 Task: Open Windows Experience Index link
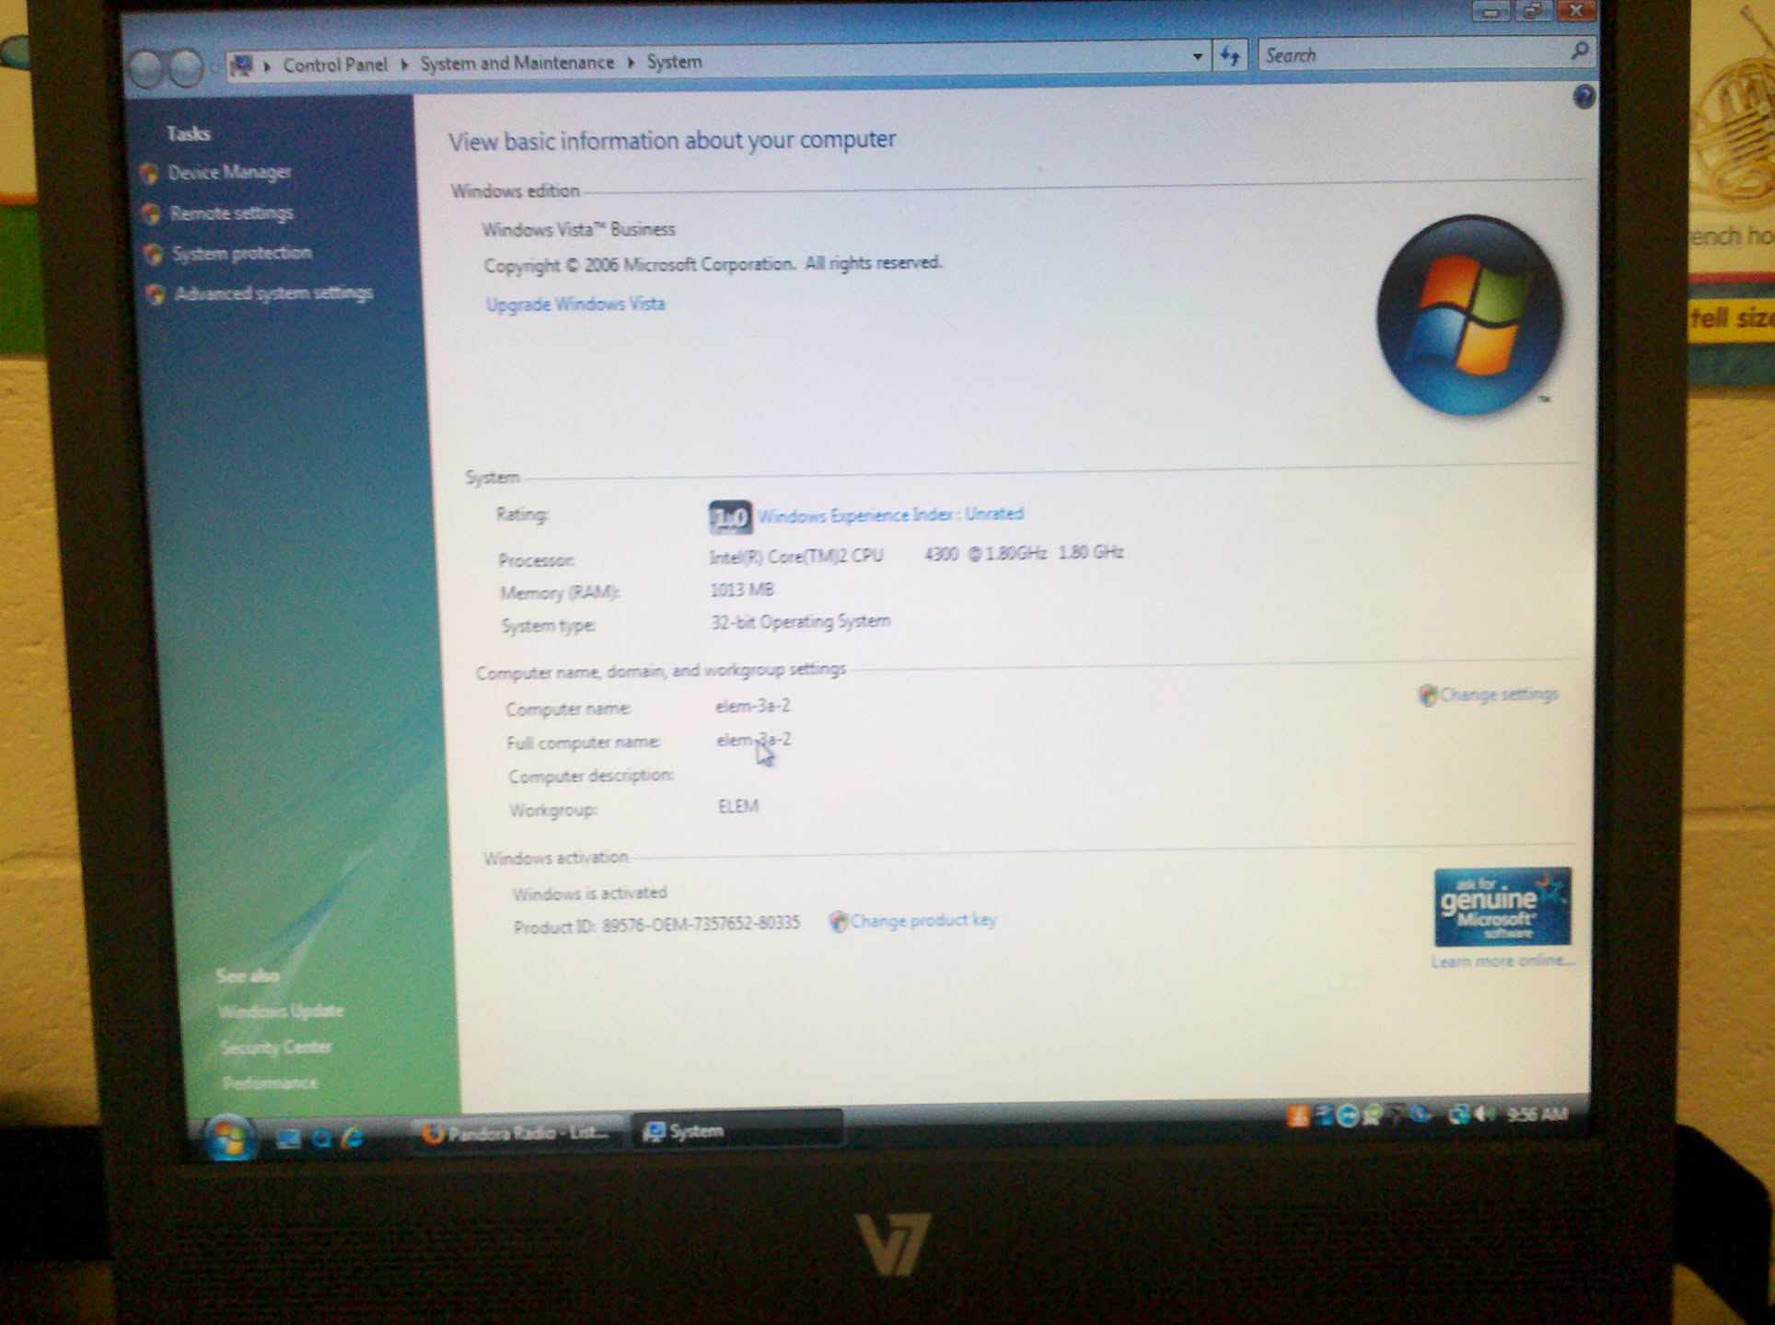(889, 515)
